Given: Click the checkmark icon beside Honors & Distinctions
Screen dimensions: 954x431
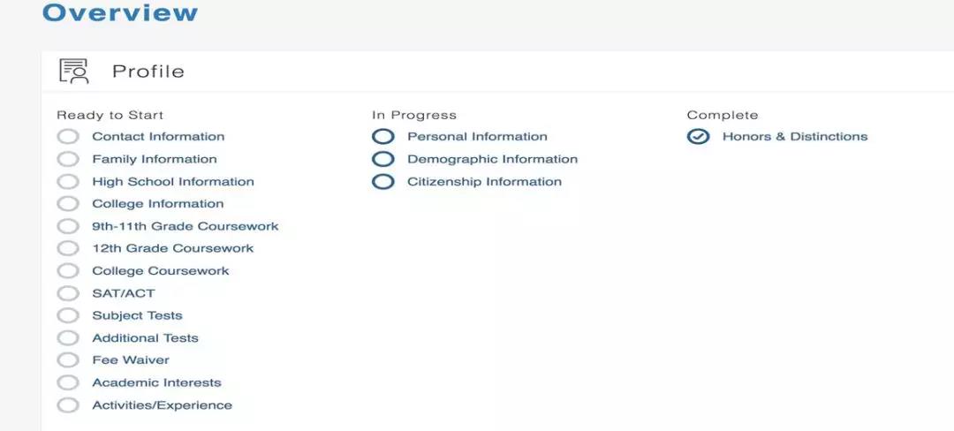Looking at the screenshot, I should click(698, 137).
